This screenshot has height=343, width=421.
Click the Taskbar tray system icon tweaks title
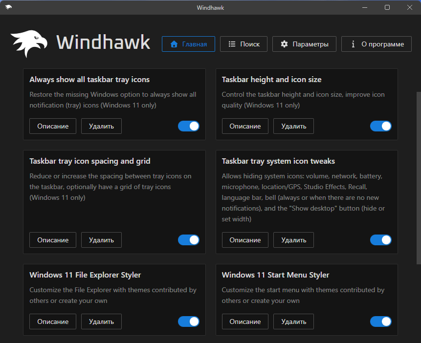click(x=278, y=161)
